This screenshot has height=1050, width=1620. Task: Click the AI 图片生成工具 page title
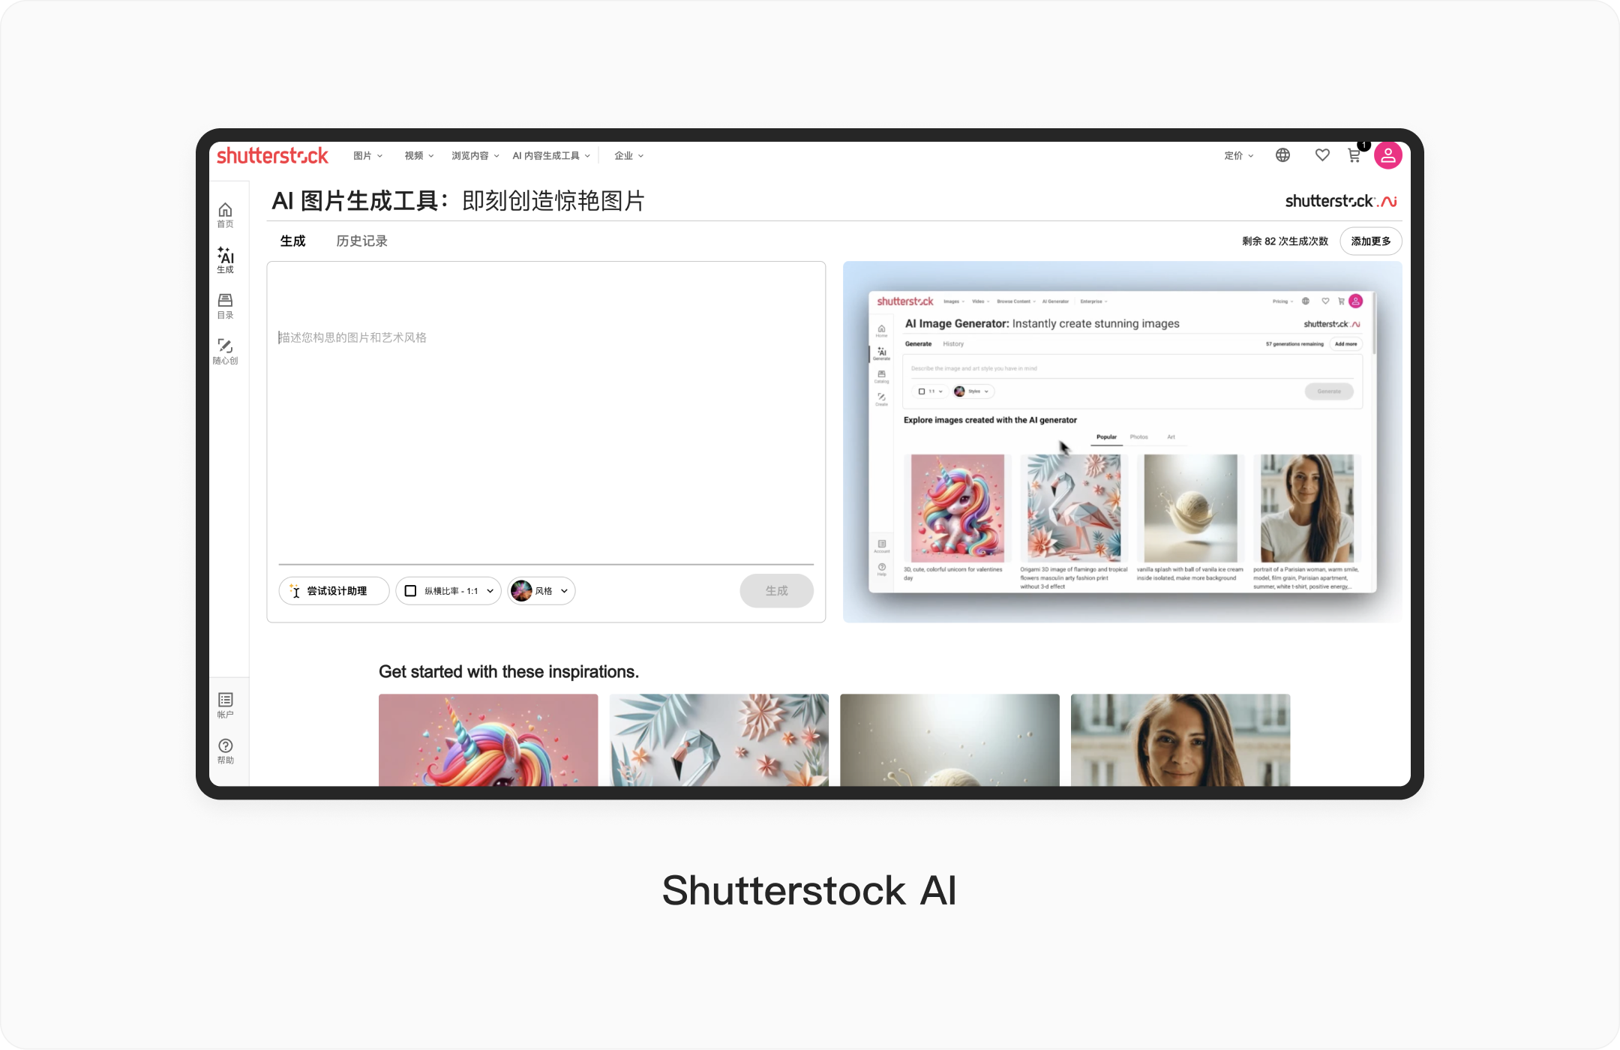(458, 200)
